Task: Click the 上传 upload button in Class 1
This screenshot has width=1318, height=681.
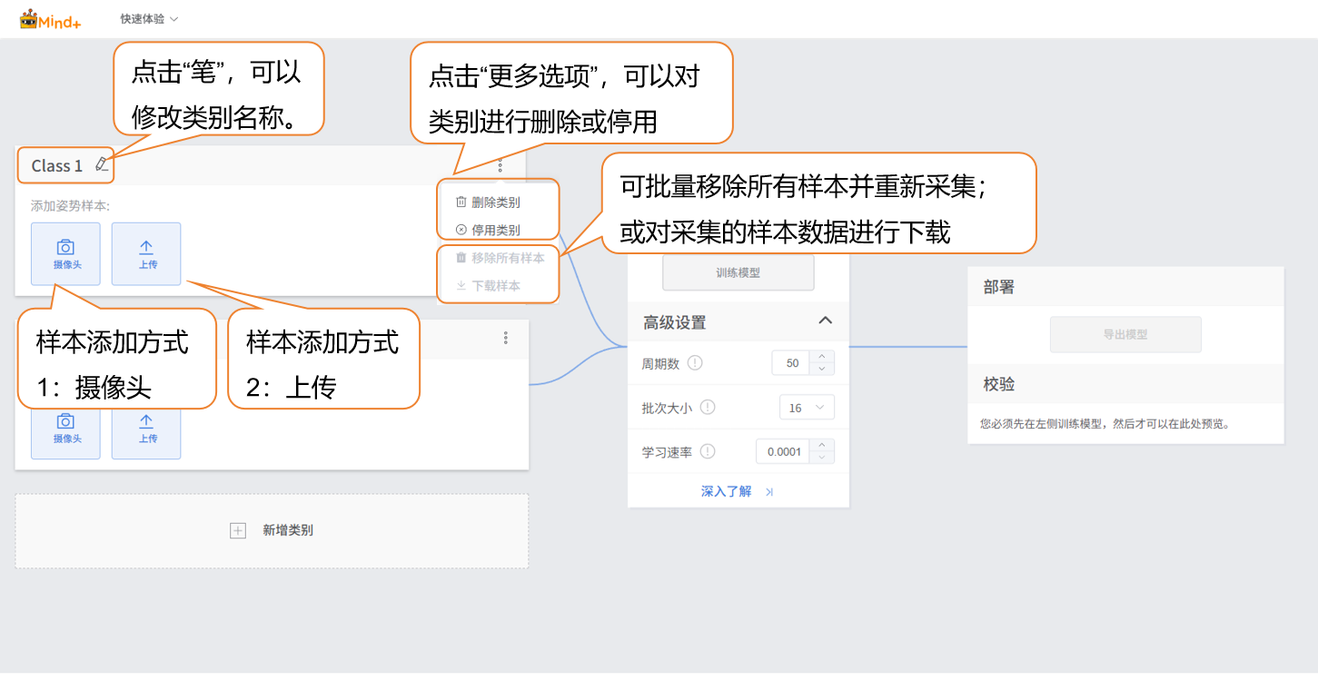Action: point(146,254)
